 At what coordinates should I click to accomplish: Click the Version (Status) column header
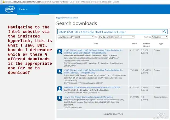[x=146, y=45]
